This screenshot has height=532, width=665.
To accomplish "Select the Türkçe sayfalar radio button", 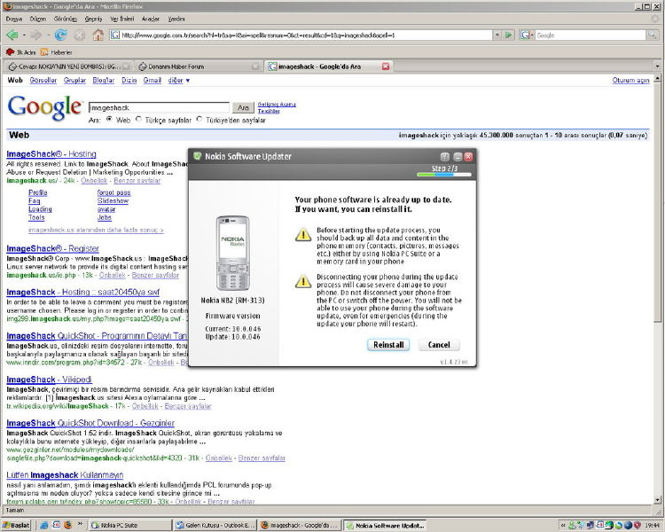I will [x=138, y=119].
